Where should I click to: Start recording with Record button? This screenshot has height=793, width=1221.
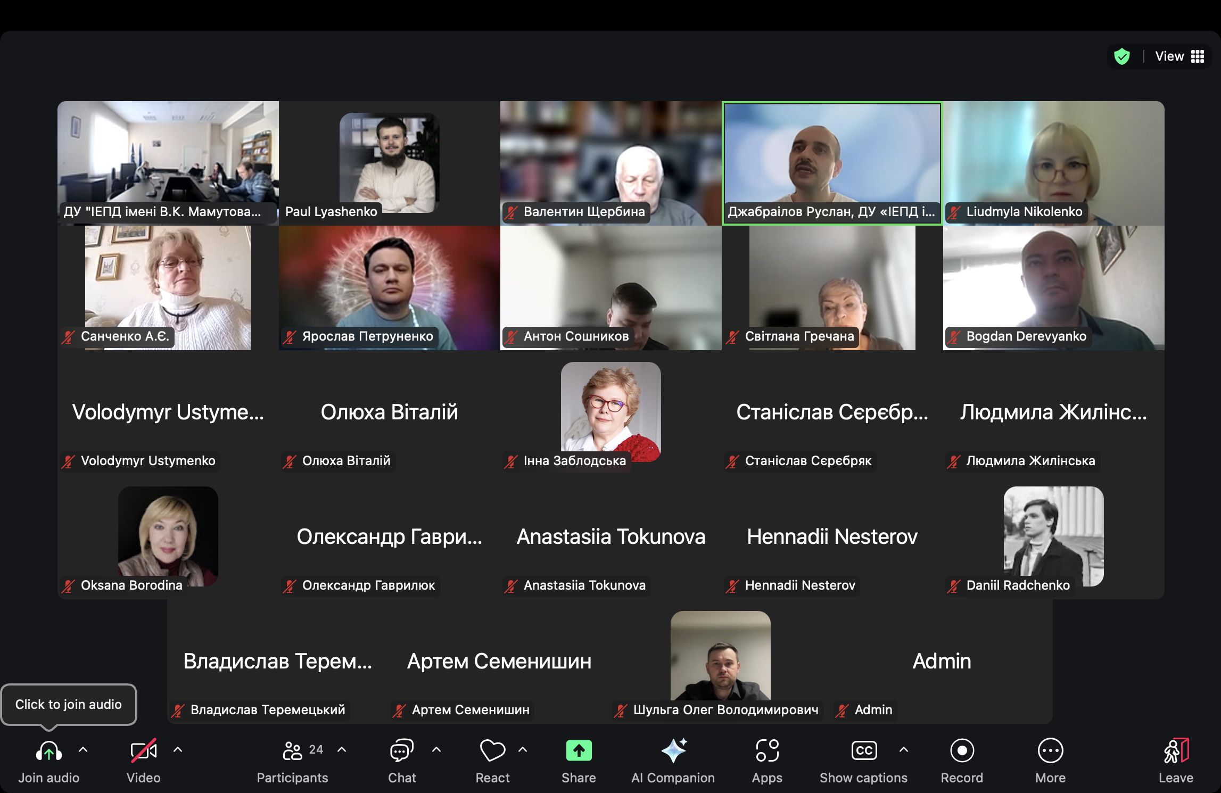[962, 751]
